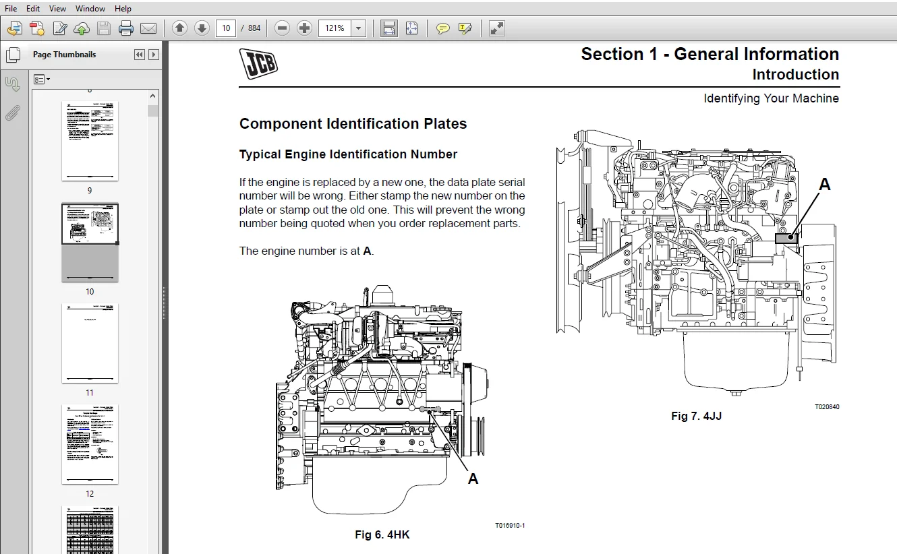Zoom out using the minus button
This screenshot has height=554, width=897.
tap(283, 28)
